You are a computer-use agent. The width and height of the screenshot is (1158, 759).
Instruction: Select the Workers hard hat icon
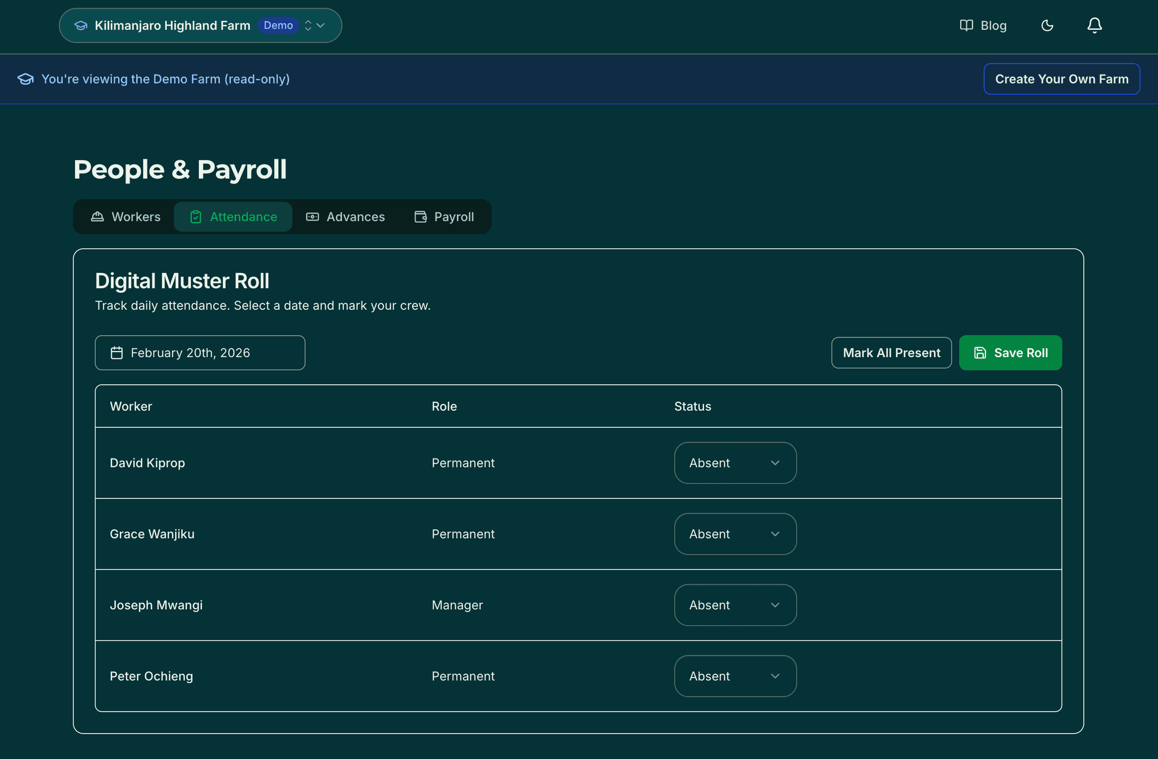click(x=97, y=216)
